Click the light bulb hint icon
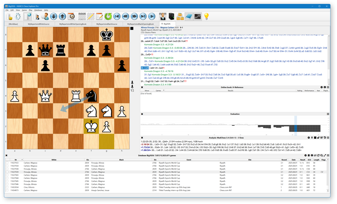The height and width of the screenshot is (204, 337). pyautogui.click(x=206, y=17)
